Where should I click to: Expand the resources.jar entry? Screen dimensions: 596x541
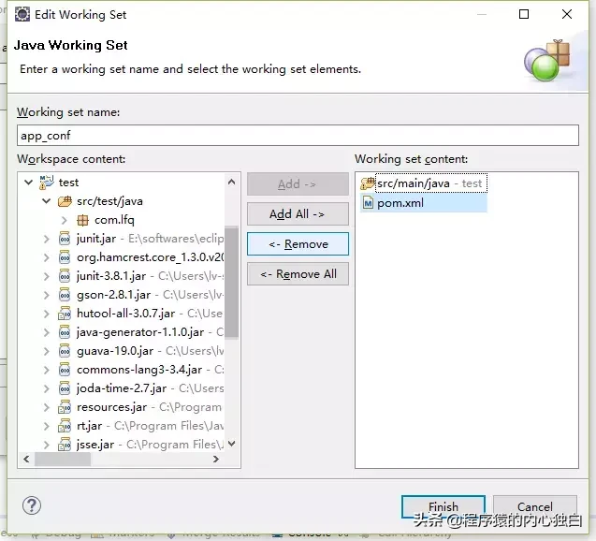coord(47,407)
